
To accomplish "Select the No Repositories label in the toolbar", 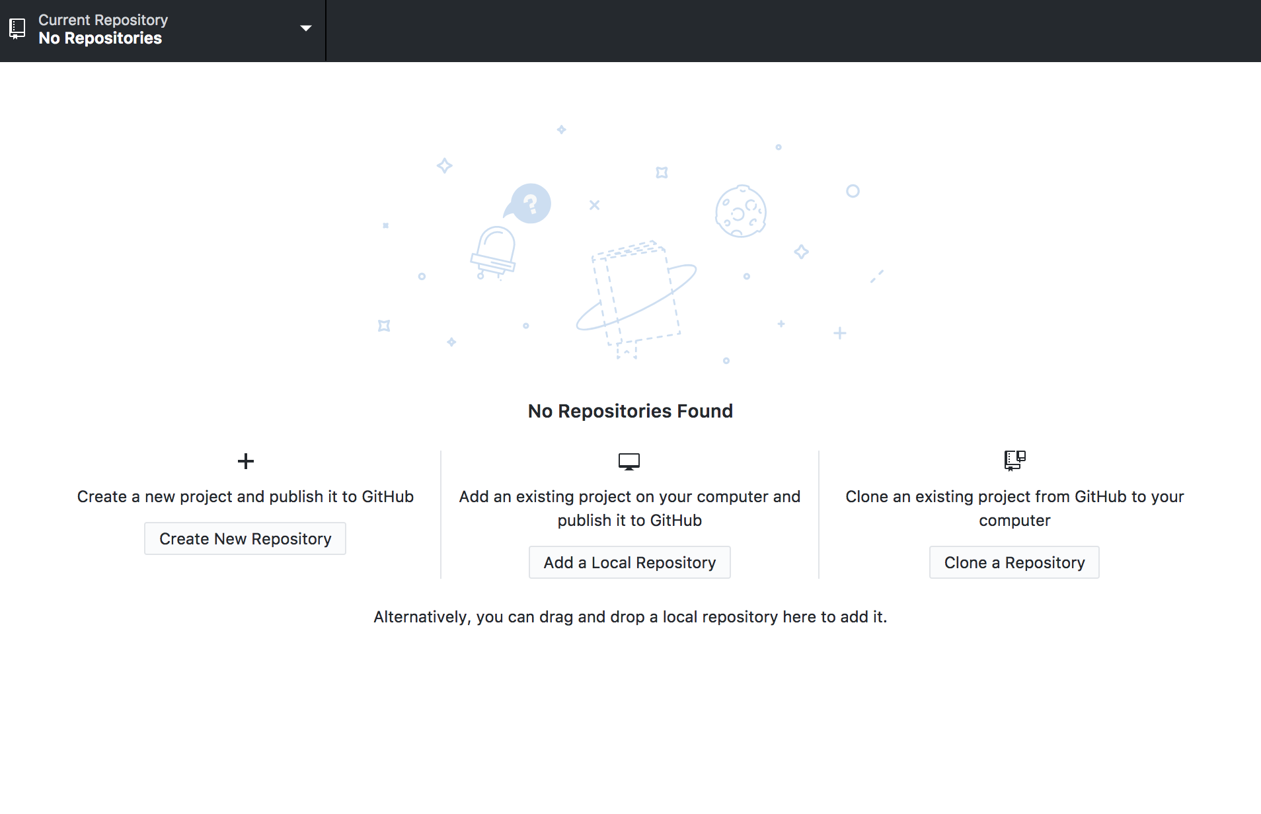I will [100, 38].
